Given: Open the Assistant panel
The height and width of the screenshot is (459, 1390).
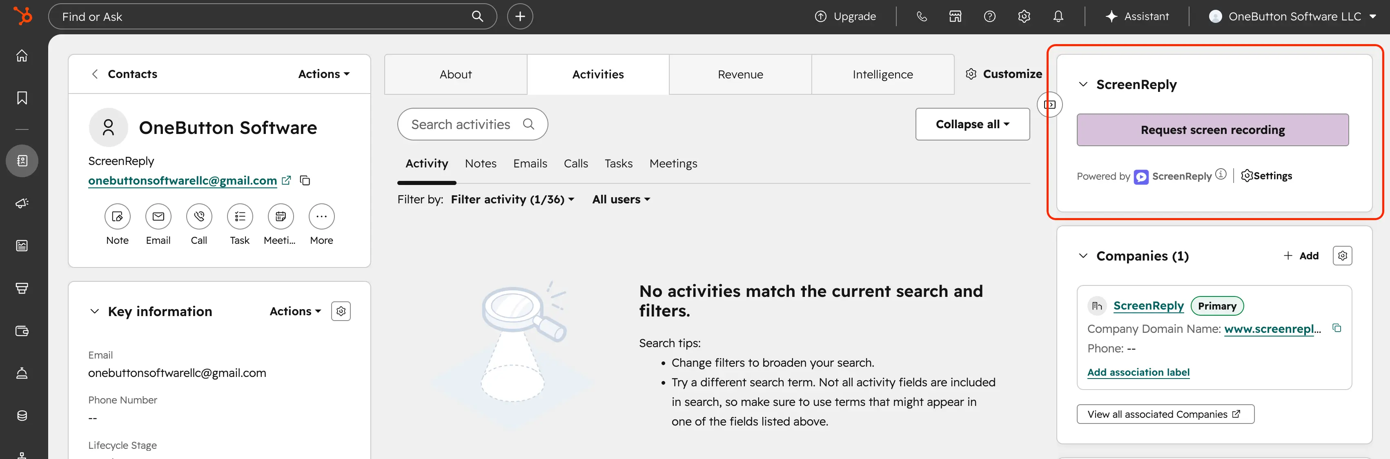Looking at the screenshot, I should (1137, 16).
